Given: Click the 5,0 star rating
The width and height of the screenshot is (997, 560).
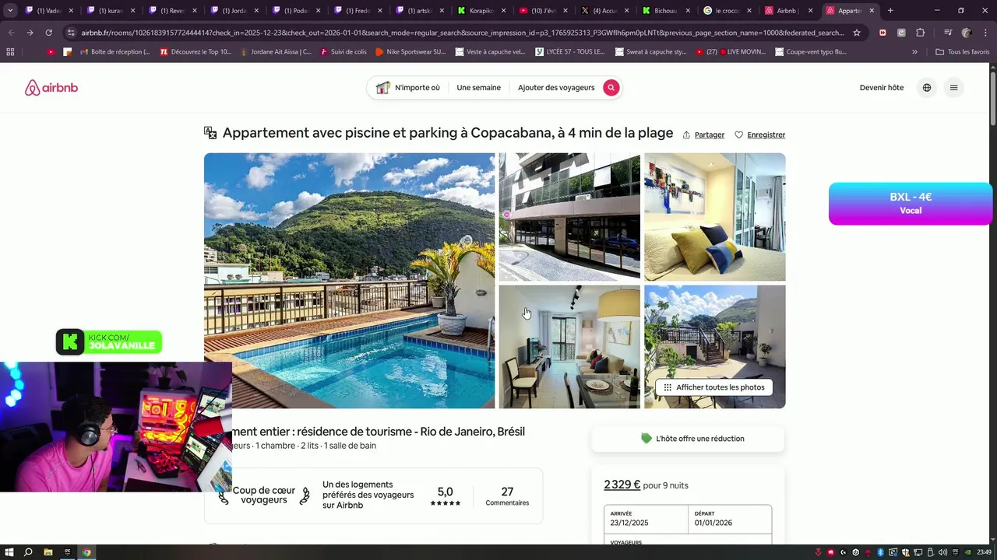Looking at the screenshot, I should (x=446, y=496).
